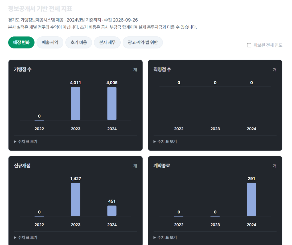
Task: Click the 2022 axis label in 신규개점
Action: (x=39, y=225)
